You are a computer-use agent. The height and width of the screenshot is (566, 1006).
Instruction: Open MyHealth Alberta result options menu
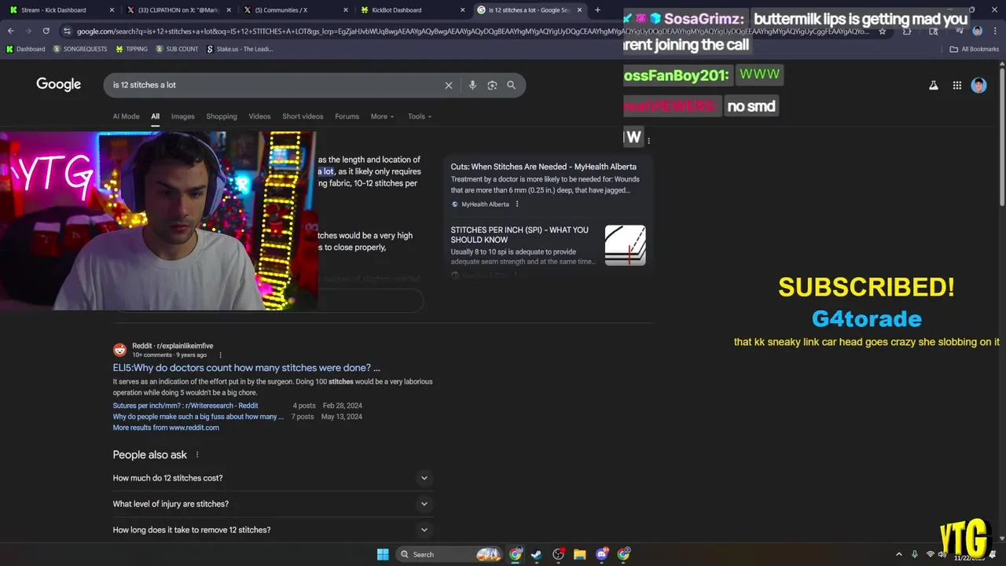point(517,204)
